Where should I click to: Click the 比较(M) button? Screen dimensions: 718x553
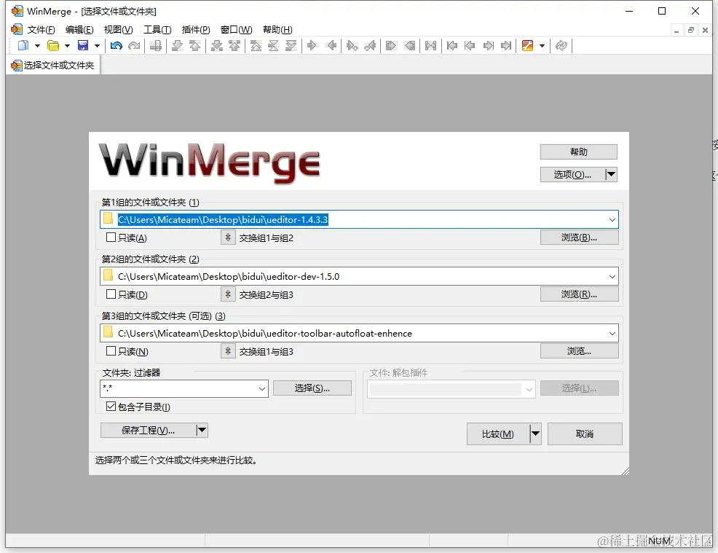(x=498, y=434)
